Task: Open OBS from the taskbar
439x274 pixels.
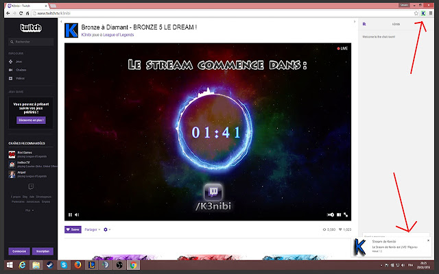Action: pyautogui.click(x=119, y=265)
